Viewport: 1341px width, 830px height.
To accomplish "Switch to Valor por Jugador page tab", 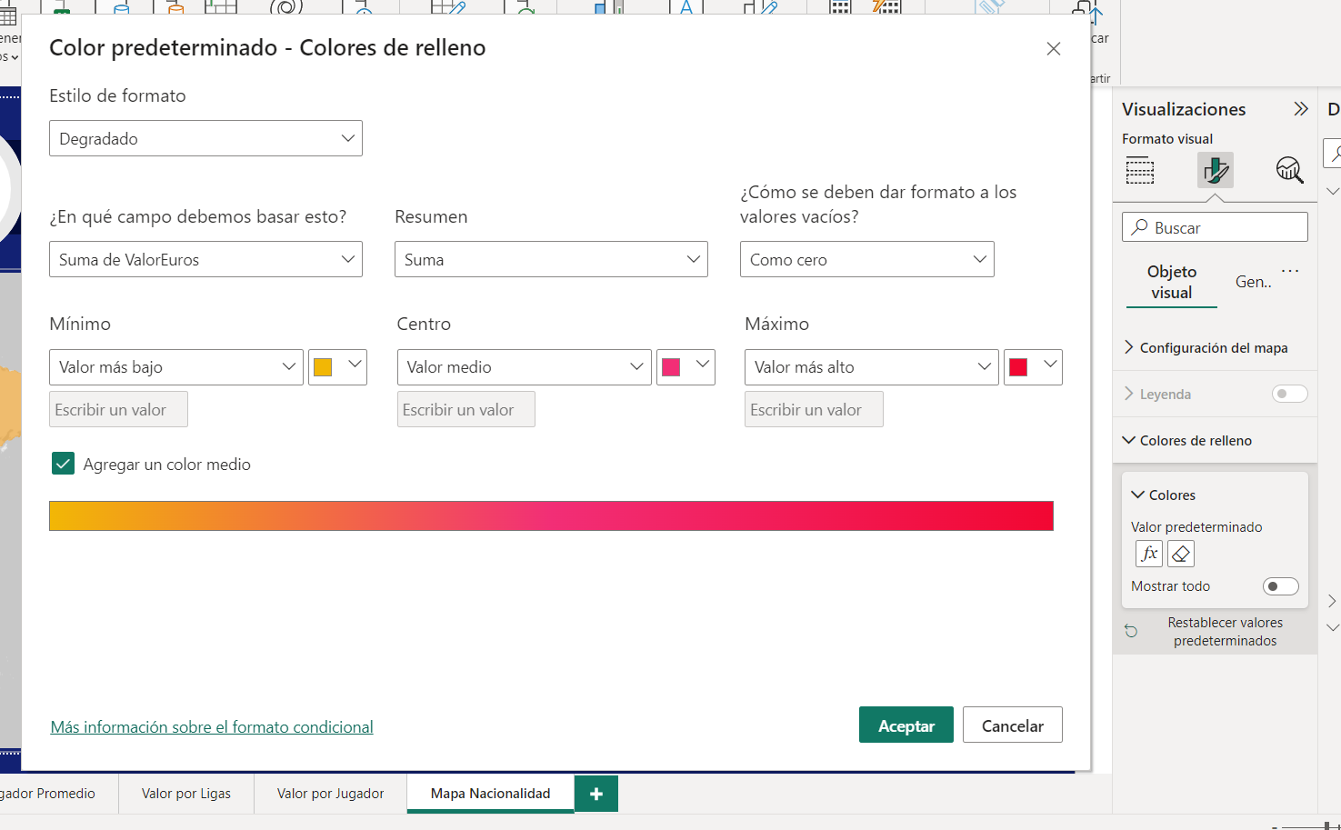I will (330, 794).
